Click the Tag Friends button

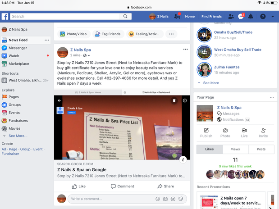(108, 34)
